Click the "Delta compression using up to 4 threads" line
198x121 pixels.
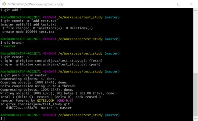[38, 86]
